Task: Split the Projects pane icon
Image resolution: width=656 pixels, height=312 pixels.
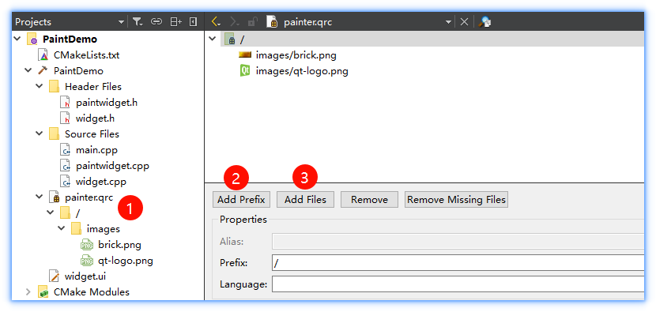Action: (175, 22)
